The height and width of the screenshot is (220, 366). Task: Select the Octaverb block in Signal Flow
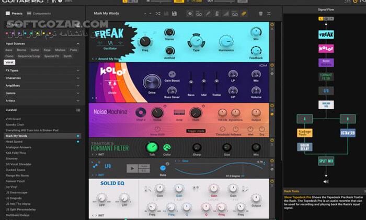[x=348, y=133]
